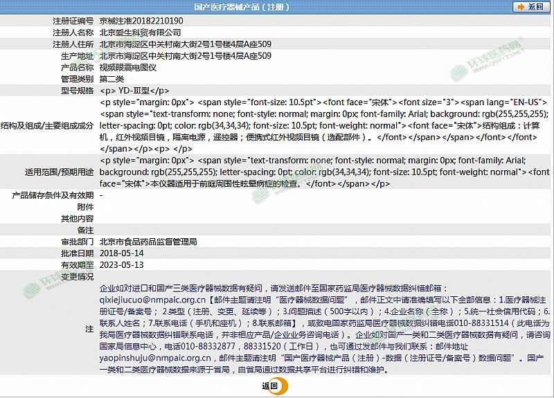This screenshot has height=398, width=554.
Task: Click the 国产医疗器械产品（注册） header title
Action: 242,7
